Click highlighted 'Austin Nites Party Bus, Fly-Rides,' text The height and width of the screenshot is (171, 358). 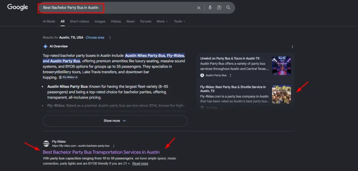[x=155, y=55]
